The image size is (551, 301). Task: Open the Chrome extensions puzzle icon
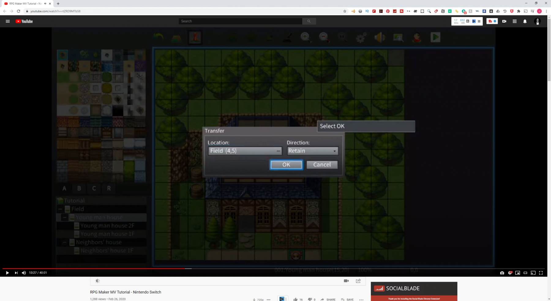pyautogui.click(x=519, y=11)
